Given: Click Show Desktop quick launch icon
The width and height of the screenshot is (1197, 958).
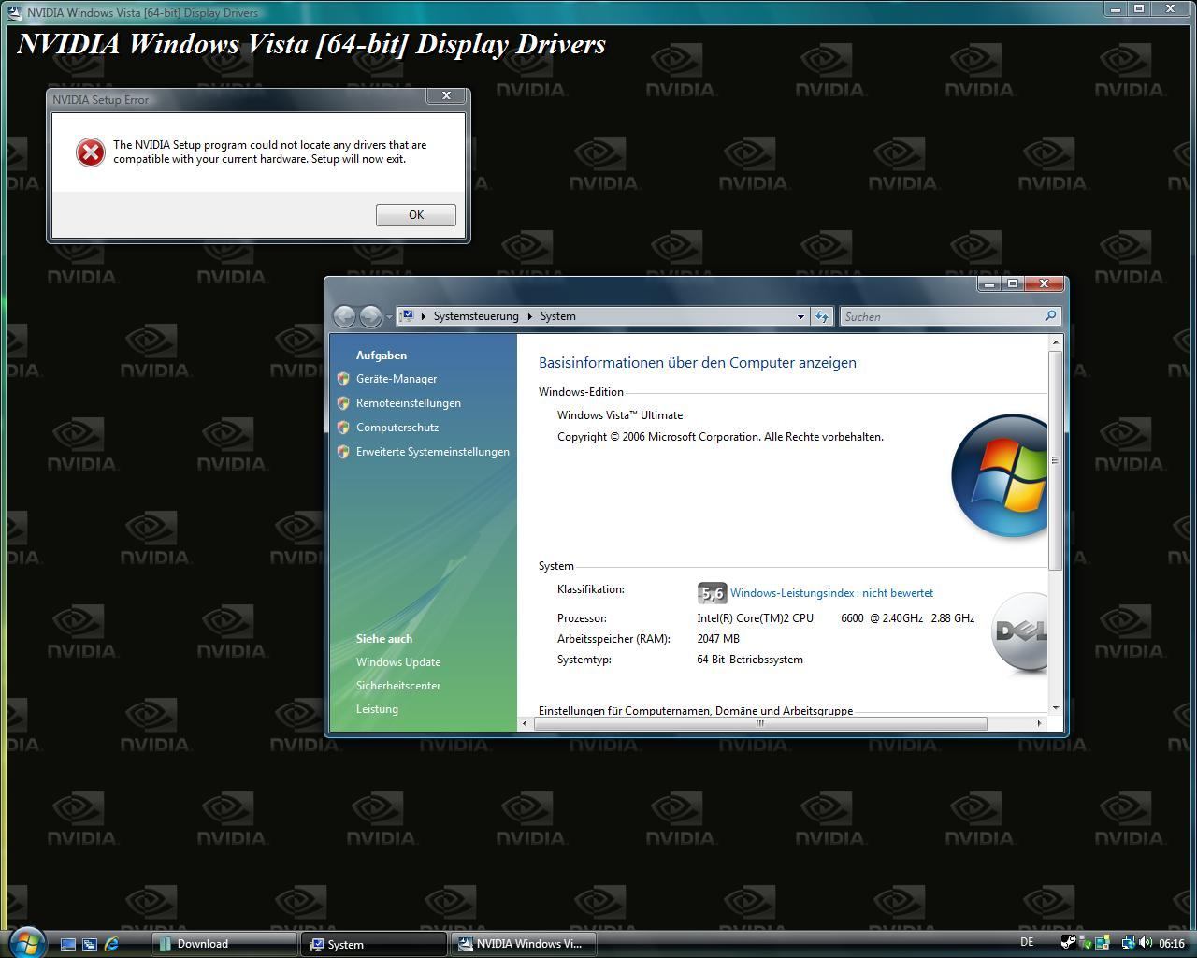Looking at the screenshot, I should pyautogui.click(x=67, y=944).
